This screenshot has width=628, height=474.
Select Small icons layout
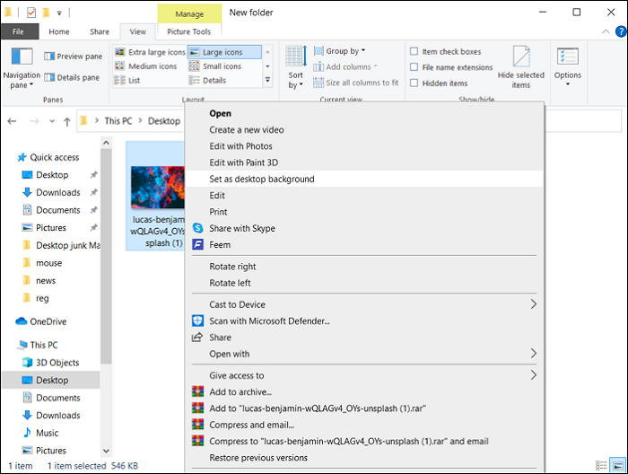pos(215,66)
